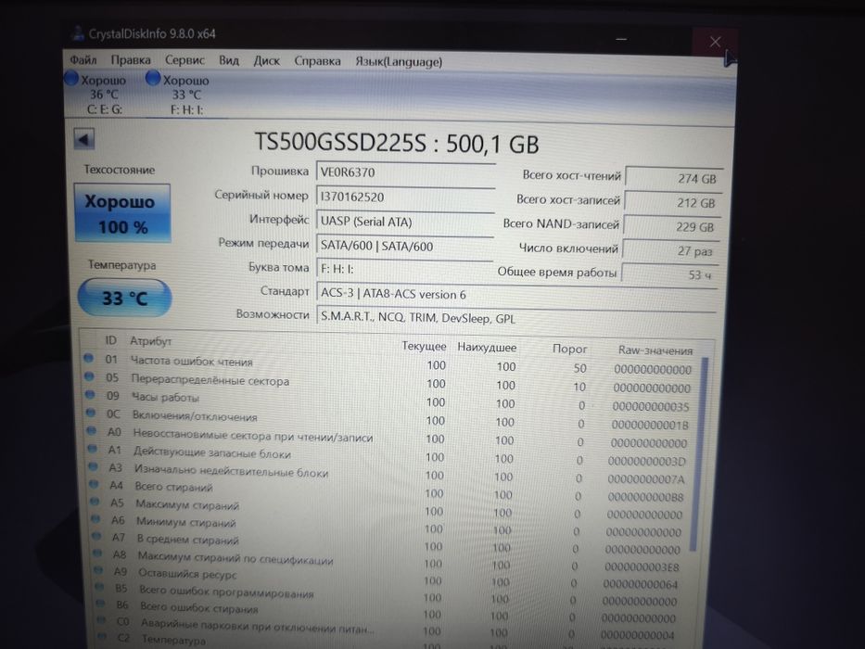Image resolution: width=865 pixels, height=649 pixels.
Task: Select the row Перераспределённые сектора
Action: 388,383
